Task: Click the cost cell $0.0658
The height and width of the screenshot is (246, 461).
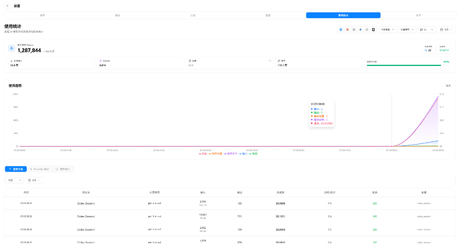Action: [281, 229]
